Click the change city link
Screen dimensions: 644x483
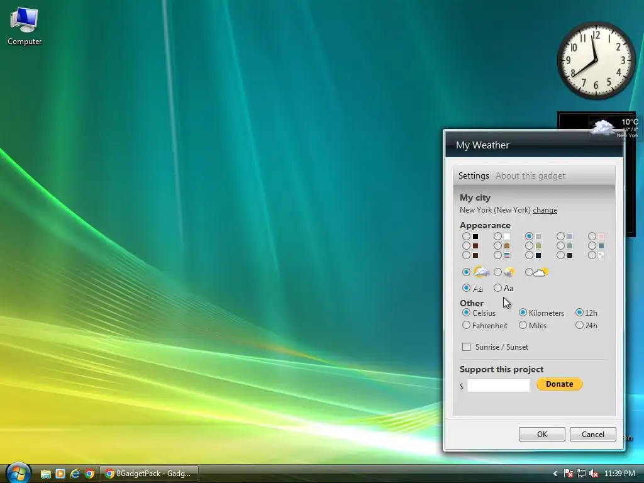[545, 210]
